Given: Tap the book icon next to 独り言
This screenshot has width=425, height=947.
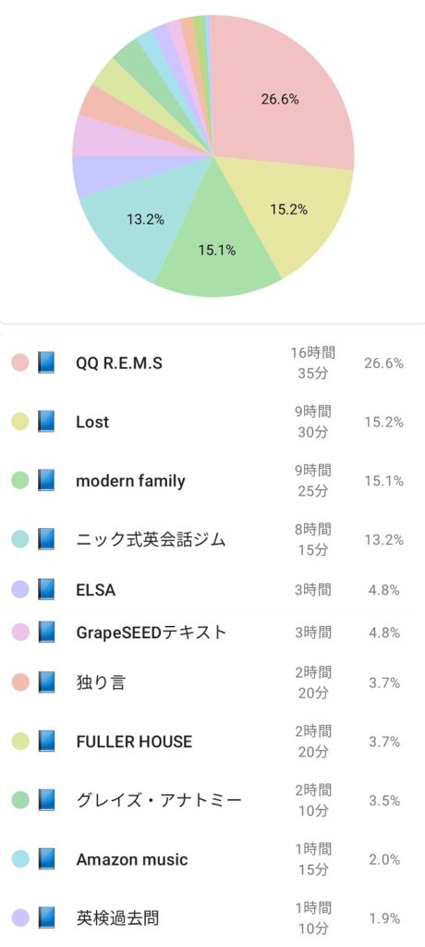Looking at the screenshot, I should point(46,683).
